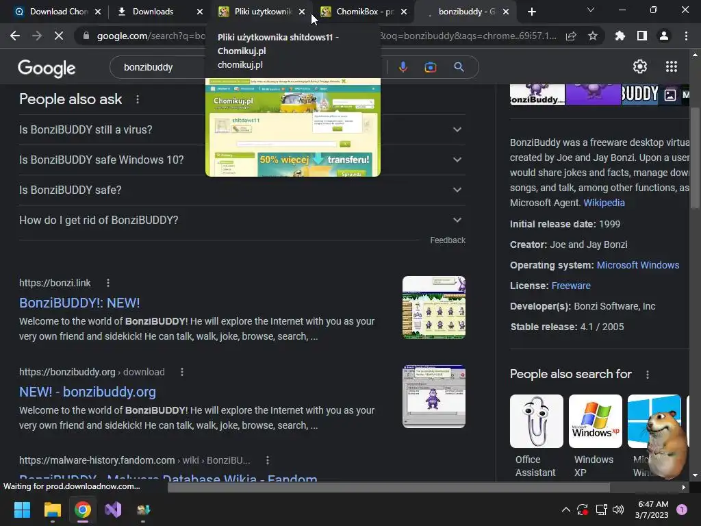Go back to the previous page

(15, 36)
